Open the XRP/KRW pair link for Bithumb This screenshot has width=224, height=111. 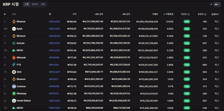[54, 58]
